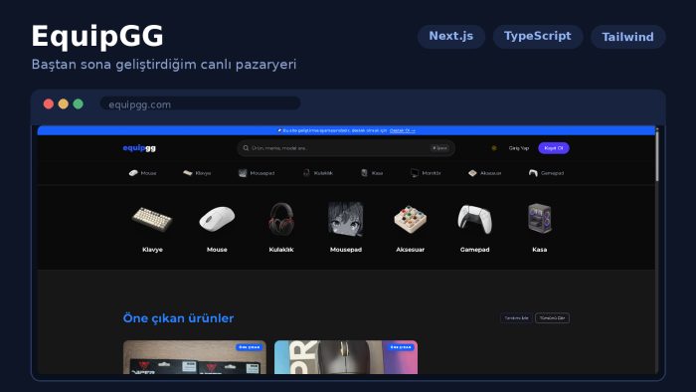The image size is (696, 392).
Task: Click the green window dot
Action: tap(79, 103)
